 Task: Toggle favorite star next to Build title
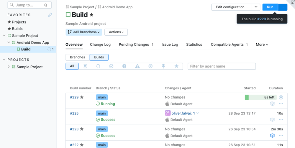click(x=91, y=15)
